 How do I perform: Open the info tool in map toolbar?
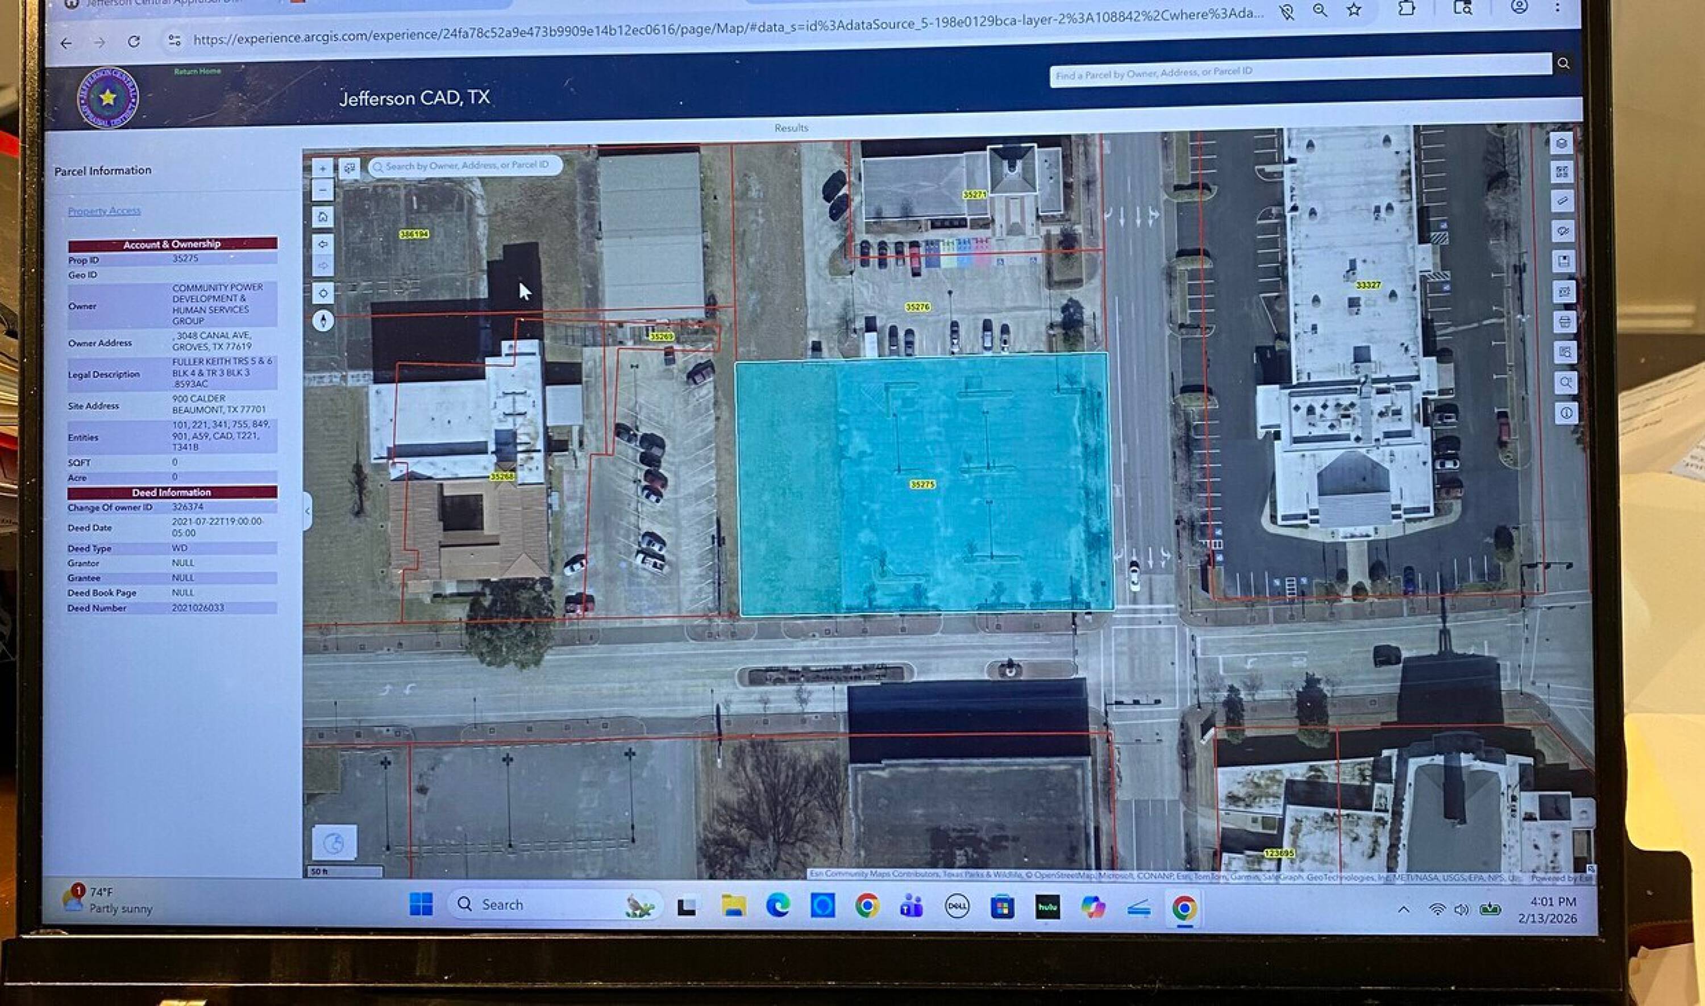tap(1567, 413)
